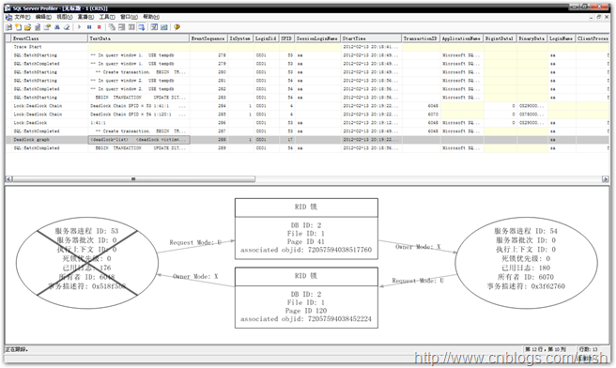This screenshot has height=368, width=616.
Task: Click the horizontal scrollbar right arrow
Action: (x=606, y=179)
